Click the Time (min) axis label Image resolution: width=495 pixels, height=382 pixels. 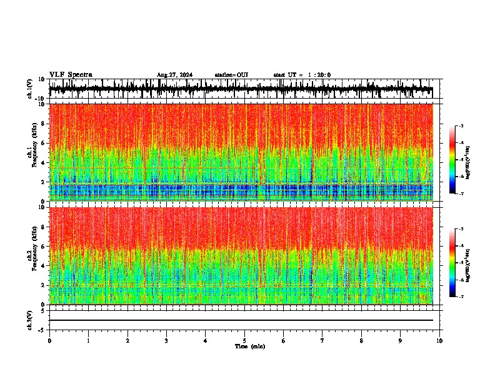click(x=250, y=346)
